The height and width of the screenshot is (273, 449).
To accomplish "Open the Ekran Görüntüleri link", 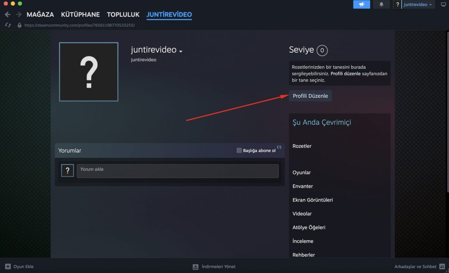I will coord(313,200).
